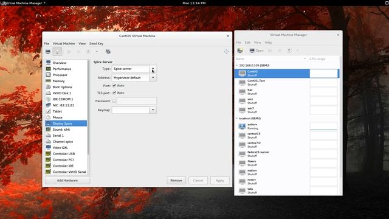Image resolution: width=389 pixels, height=219 pixels.
Task: Open Boot Options entry
Action: (66, 87)
